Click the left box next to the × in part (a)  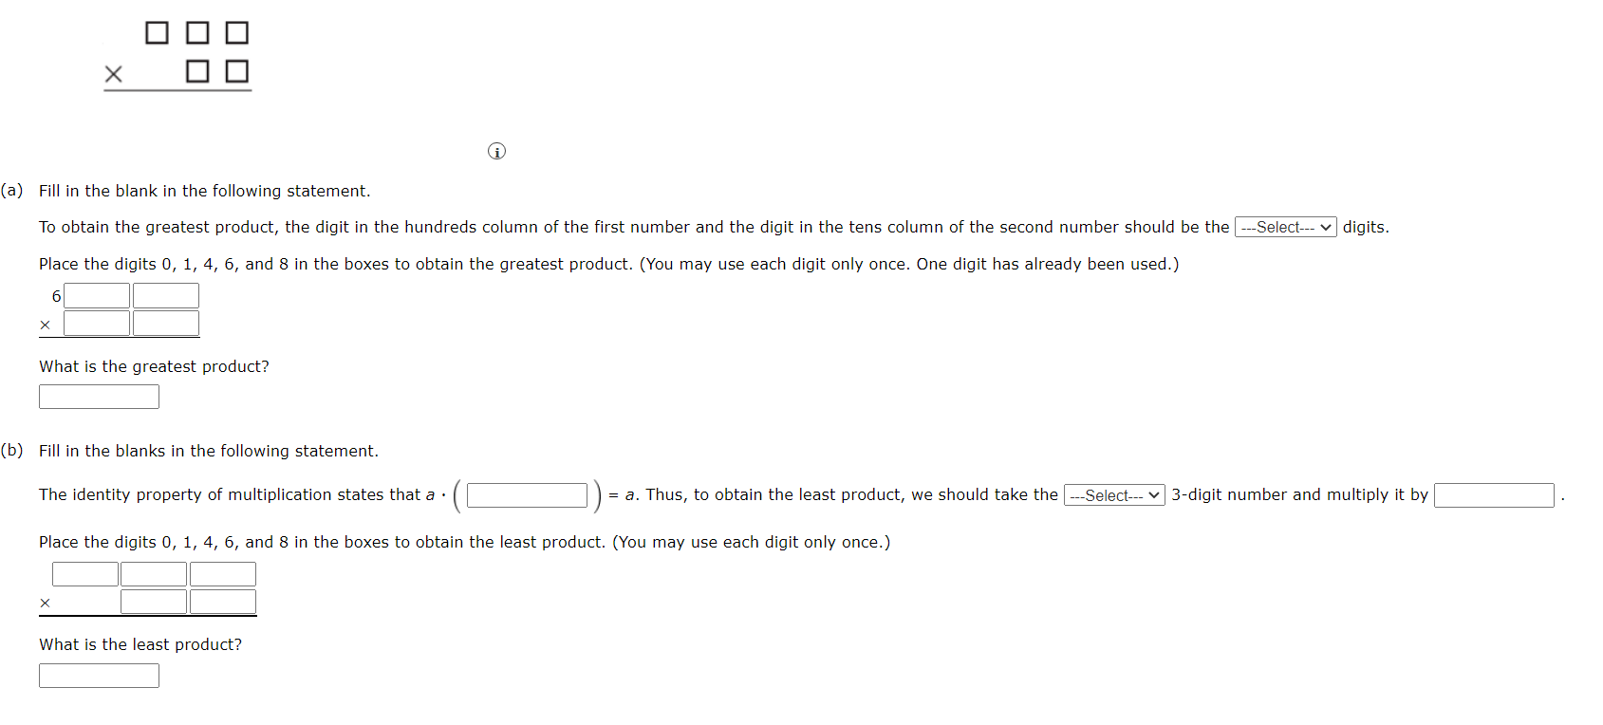pyautogui.click(x=97, y=323)
